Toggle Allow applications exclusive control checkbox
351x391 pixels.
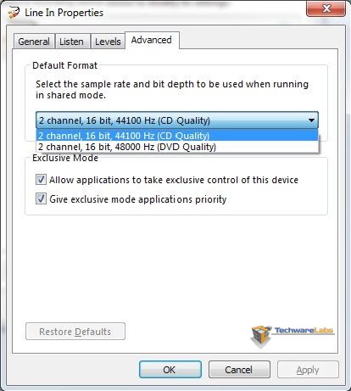[x=41, y=180]
